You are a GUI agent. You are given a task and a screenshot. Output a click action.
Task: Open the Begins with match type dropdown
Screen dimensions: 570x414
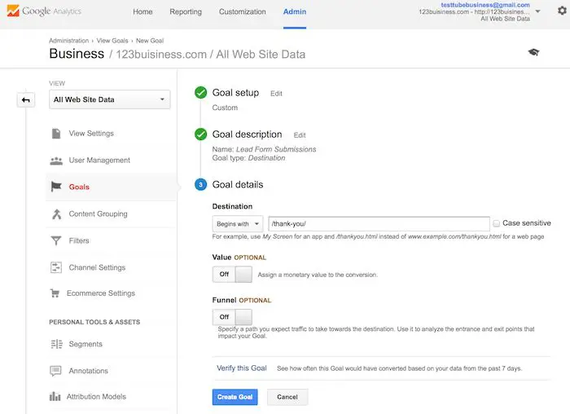(237, 223)
